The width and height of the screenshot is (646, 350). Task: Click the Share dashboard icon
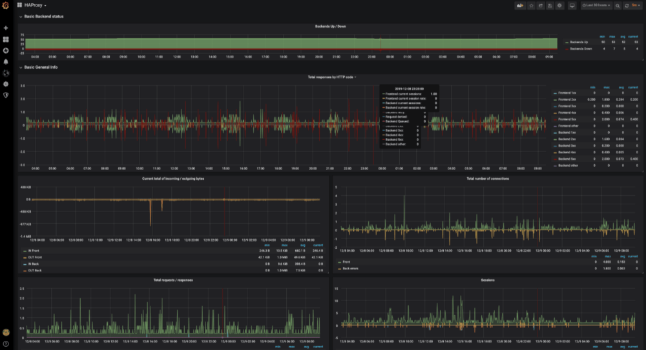pyautogui.click(x=540, y=5)
